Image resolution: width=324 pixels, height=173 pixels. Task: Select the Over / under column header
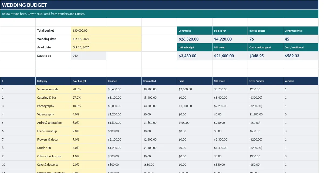(265, 81)
